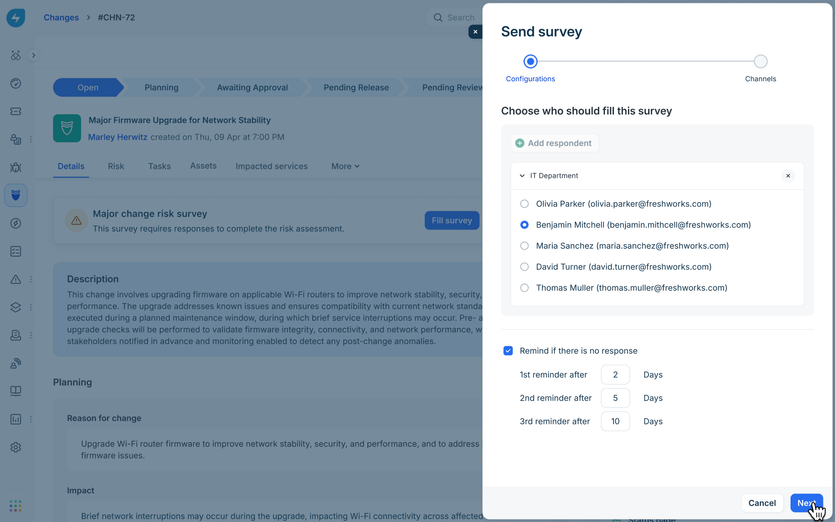Screen dimensions: 835x522
Task: Open the tasks checklist icon in sidebar
Action: [x=16, y=251]
